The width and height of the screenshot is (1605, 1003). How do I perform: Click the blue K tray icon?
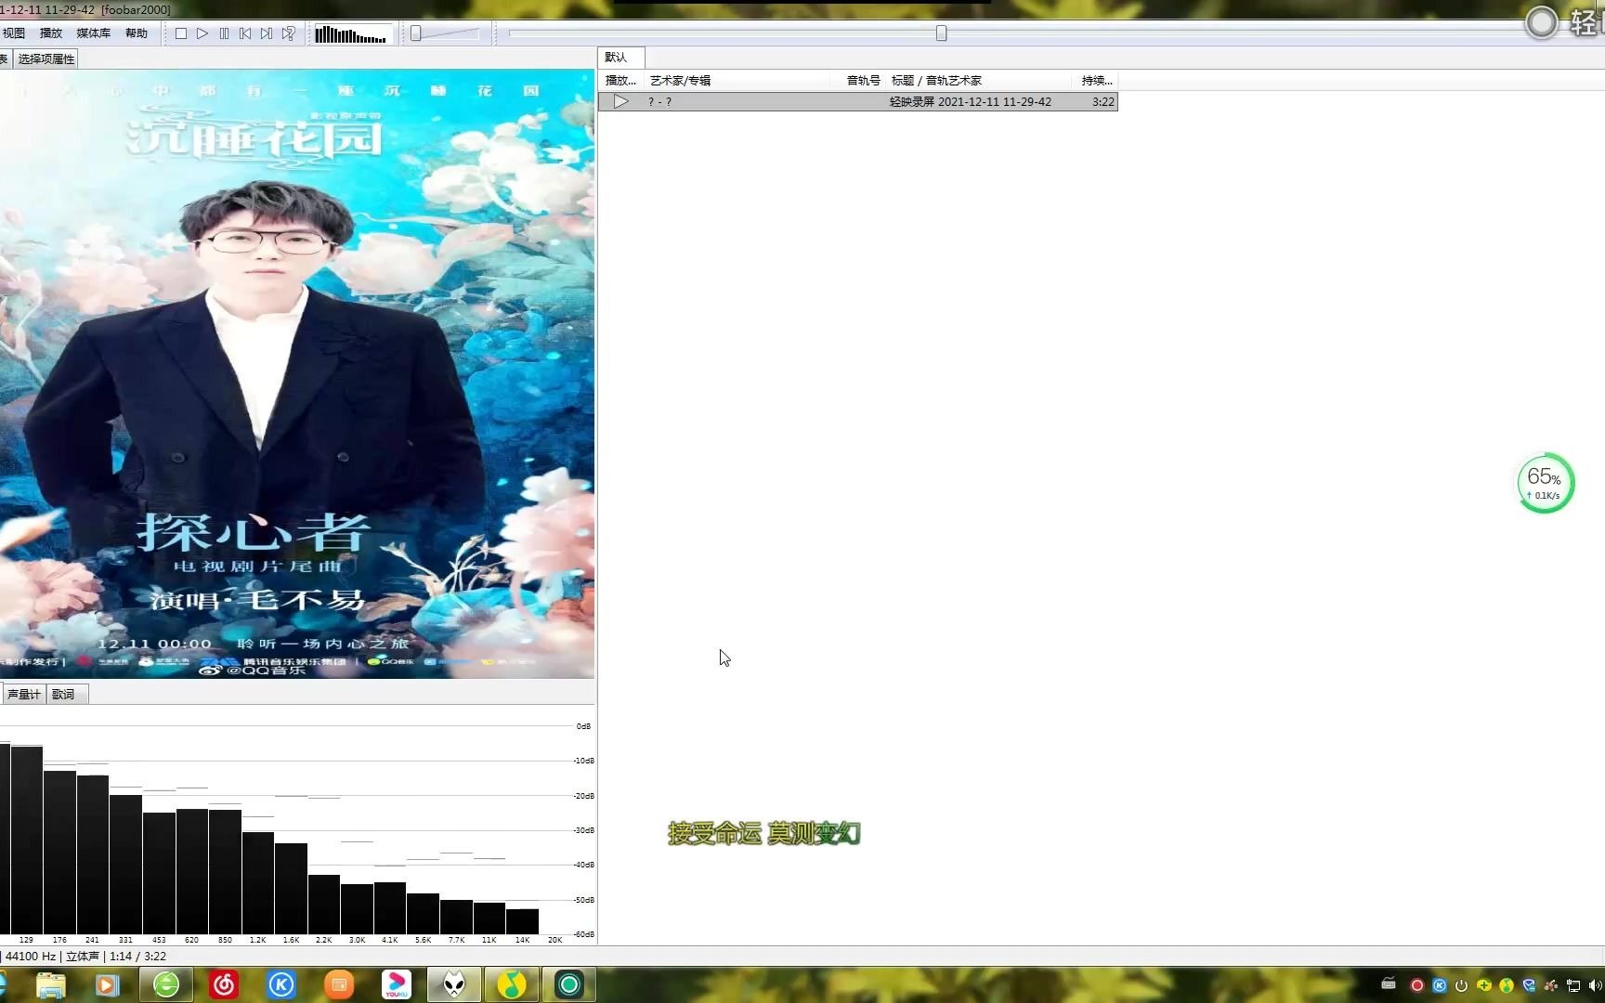click(1440, 985)
